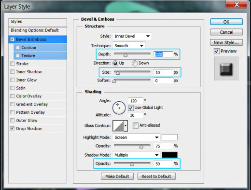The height and width of the screenshot is (190, 251).
Task: Enable the Inner Glow checkbox
Action: (x=13, y=80)
